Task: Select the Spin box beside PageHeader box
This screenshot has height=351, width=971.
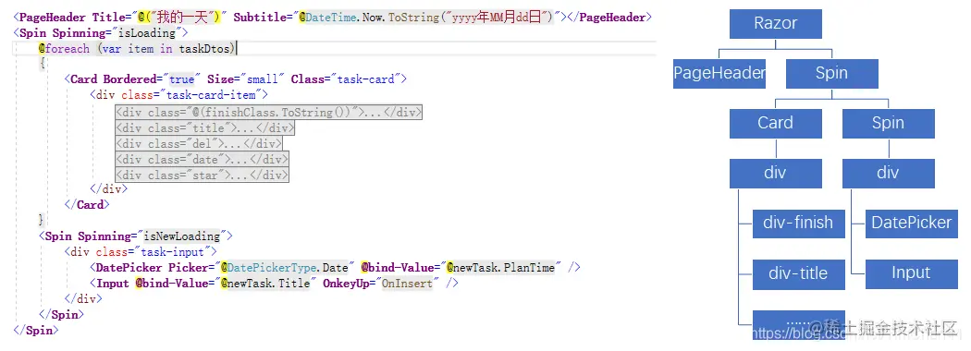Action: pos(831,73)
